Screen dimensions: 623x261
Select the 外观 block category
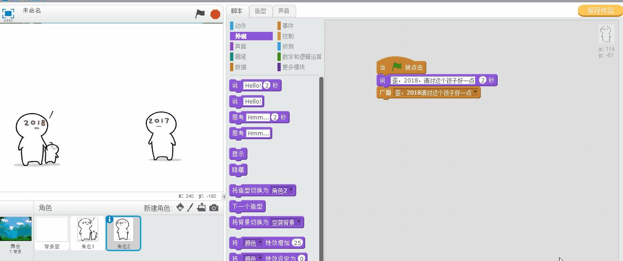click(x=251, y=36)
